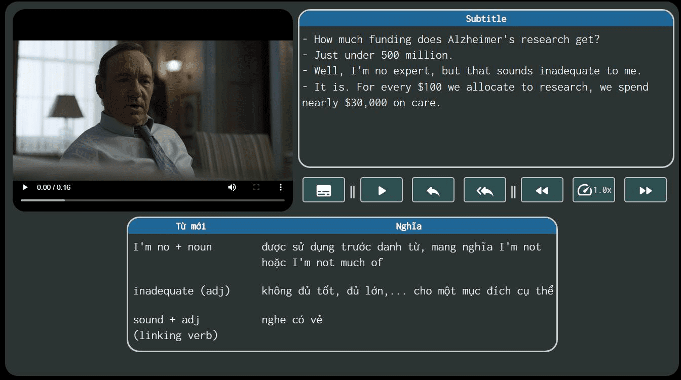Change the 1.0x playback speed
Screen dimensions: 681x380
coord(594,190)
